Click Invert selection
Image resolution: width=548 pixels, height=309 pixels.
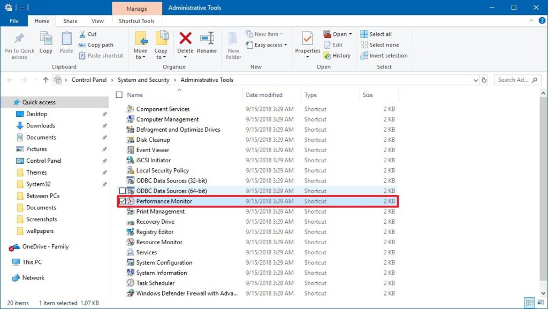pos(384,56)
